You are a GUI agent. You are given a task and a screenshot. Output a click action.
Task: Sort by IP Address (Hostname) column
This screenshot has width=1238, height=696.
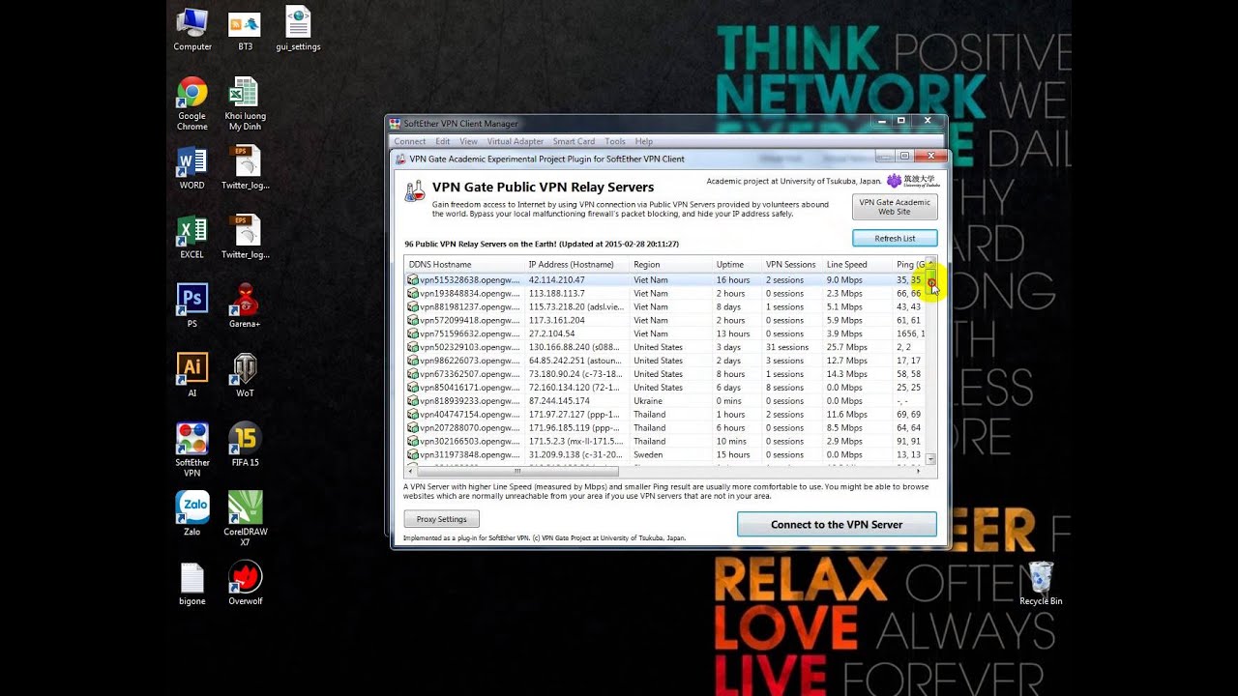pos(576,264)
